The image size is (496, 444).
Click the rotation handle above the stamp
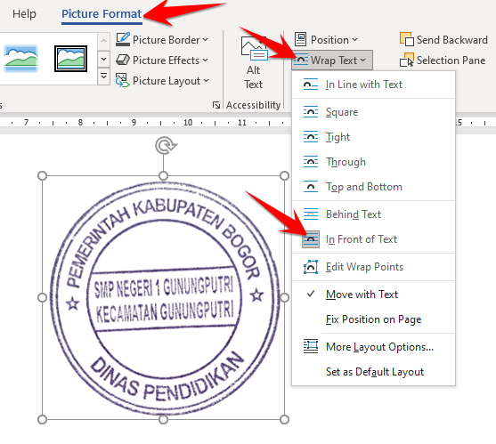165,146
